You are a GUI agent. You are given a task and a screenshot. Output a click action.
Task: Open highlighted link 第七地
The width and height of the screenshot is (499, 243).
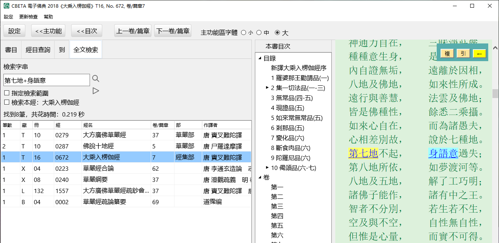(x=363, y=153)
